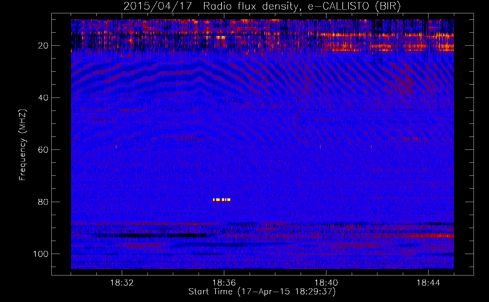Click the 18:32 time tick label

tap(122, 283)
